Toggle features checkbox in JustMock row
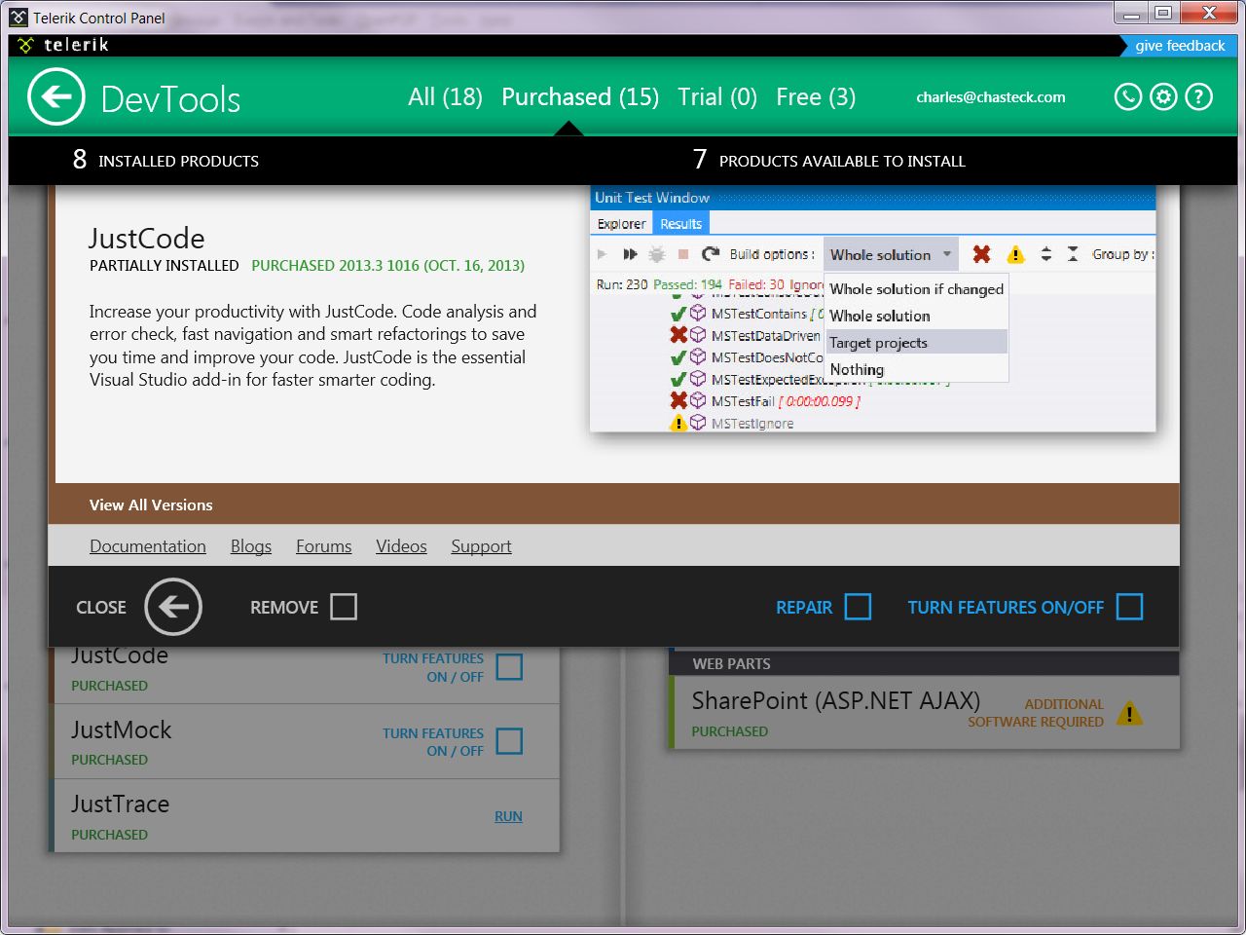This screenshot has width=1246, height=935. pyautogui.click(x=509, y=741)
